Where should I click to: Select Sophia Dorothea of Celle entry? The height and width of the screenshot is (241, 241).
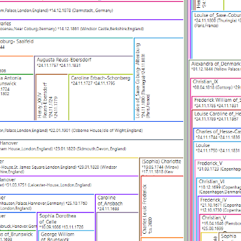pyautogui.click(x=66, y=221)
